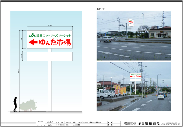Viewport: 183px width, 127px height.
Task: Click the drawing name サイン意匠図
Action: 77,125
